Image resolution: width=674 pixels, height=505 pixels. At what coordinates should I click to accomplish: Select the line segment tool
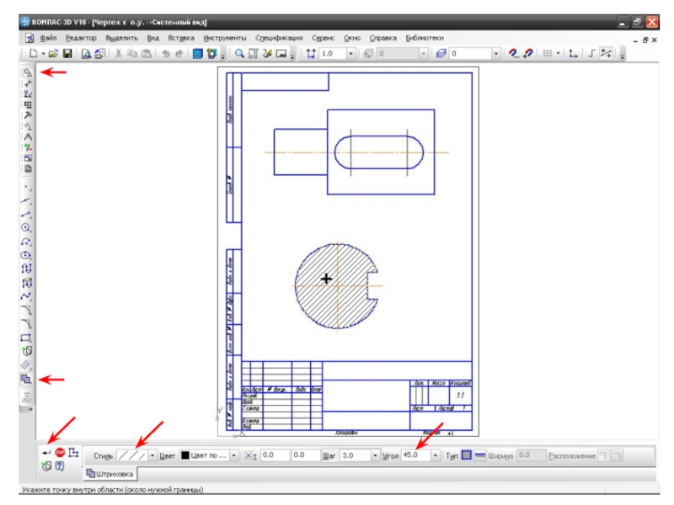pyautogui.click(x=27, y=215)
